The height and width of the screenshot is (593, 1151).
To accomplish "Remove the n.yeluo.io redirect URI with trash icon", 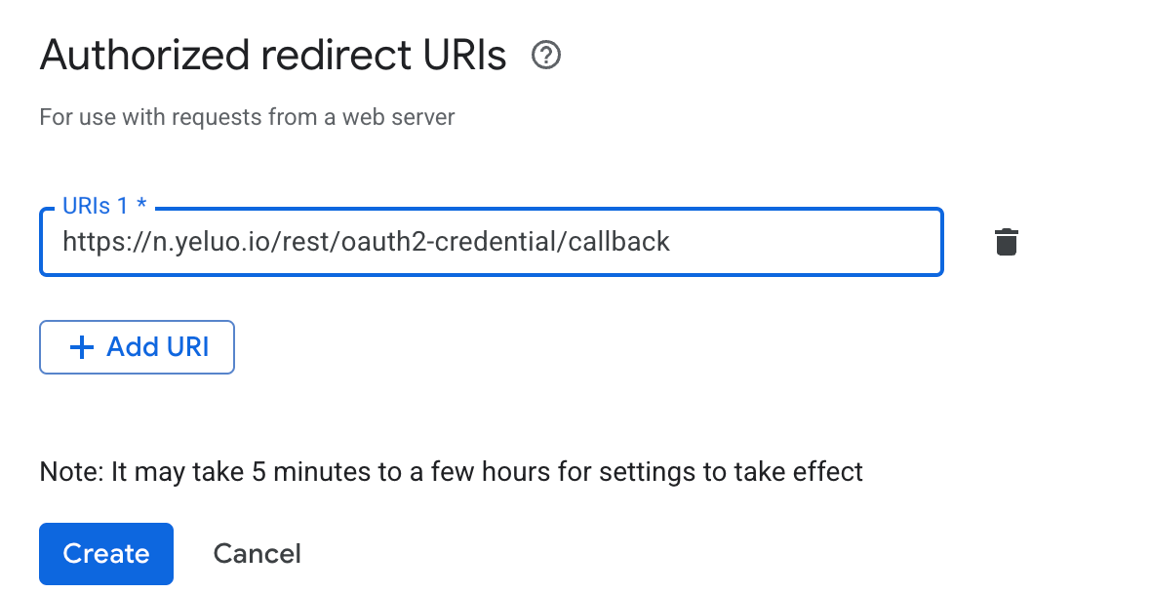I will pos(1006,242).
